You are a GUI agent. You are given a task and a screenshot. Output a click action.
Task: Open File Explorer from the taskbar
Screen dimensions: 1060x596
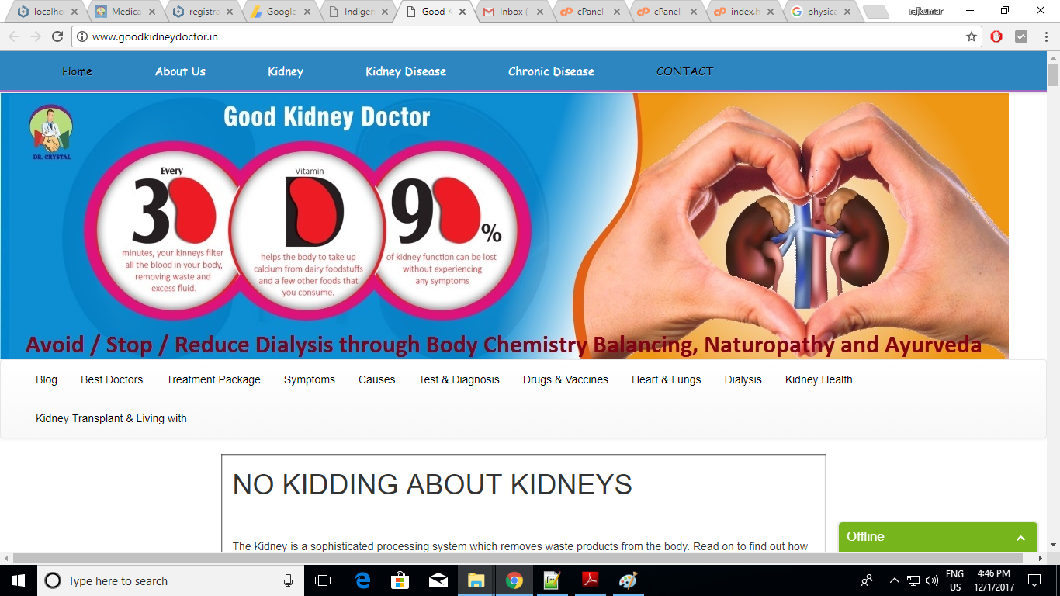point(476,580)
